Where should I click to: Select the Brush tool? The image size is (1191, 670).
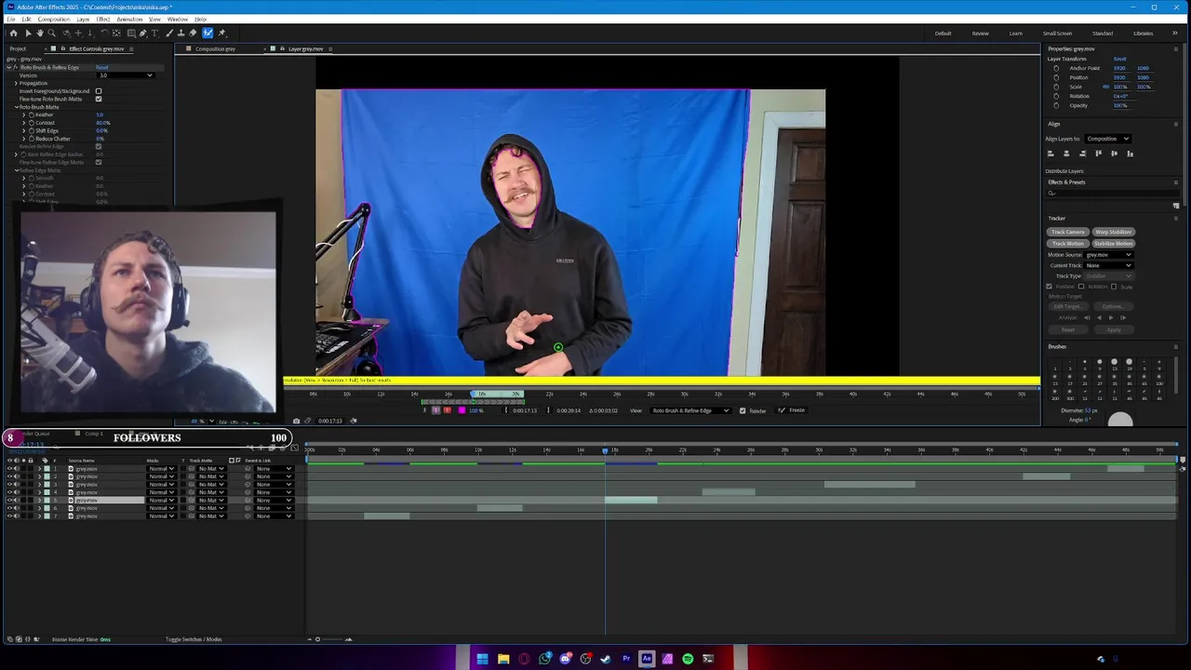click(x=169, y=33)
